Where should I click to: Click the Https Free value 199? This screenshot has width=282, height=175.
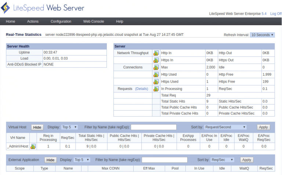265,81
